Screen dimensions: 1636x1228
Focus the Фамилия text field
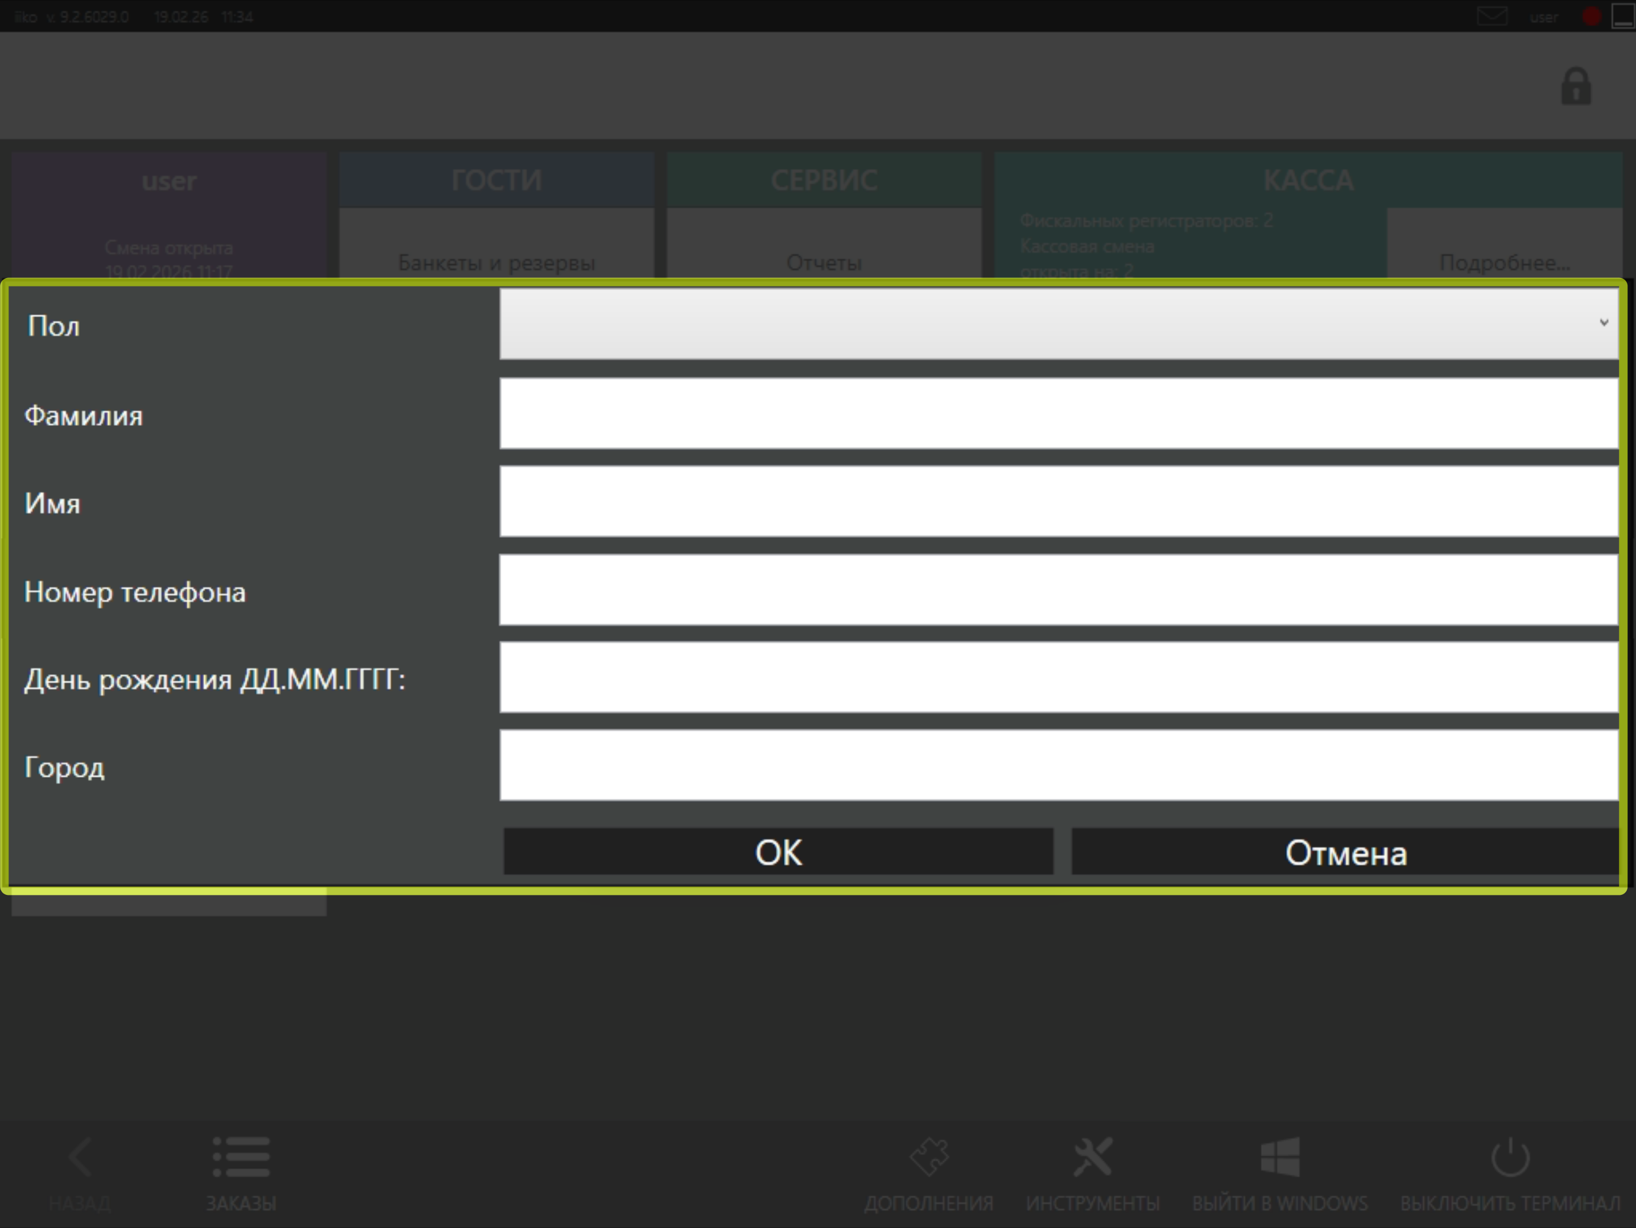click(1057, 413)
